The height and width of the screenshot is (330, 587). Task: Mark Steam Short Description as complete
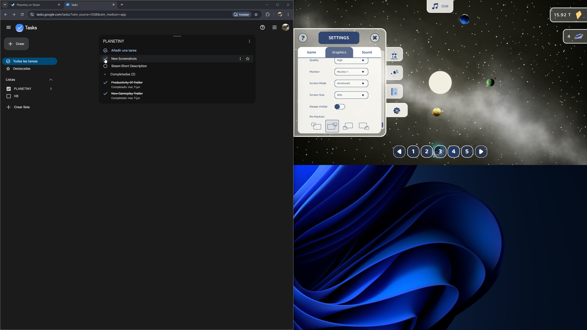[x=105, y=66]
